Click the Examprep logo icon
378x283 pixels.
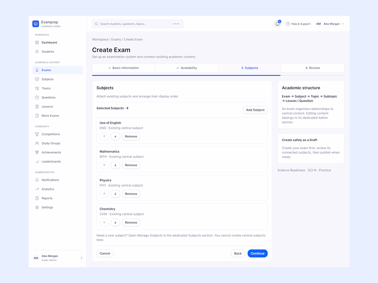(x=36, y=24)
